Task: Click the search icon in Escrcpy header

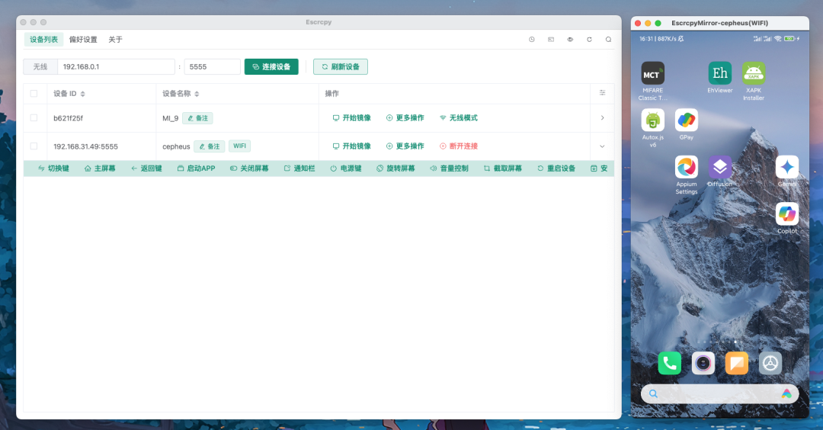Action: [x=608, y=40]
